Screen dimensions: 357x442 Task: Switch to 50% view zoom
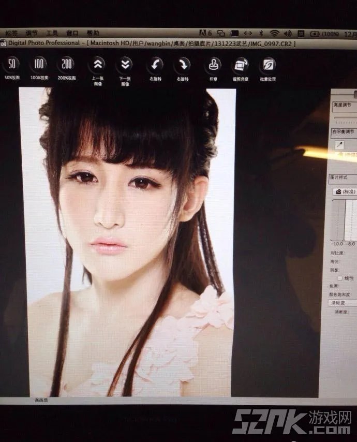[x=11, y=65]
